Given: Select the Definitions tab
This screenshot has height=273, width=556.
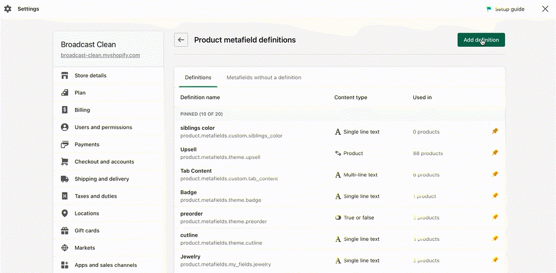Looking at the screenshot, I should pyautogui.click(x=198, y=78).
